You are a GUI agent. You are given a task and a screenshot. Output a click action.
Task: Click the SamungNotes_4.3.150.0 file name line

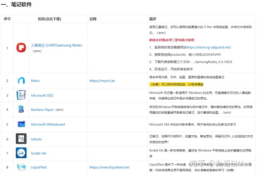click(x=191, y=62)
